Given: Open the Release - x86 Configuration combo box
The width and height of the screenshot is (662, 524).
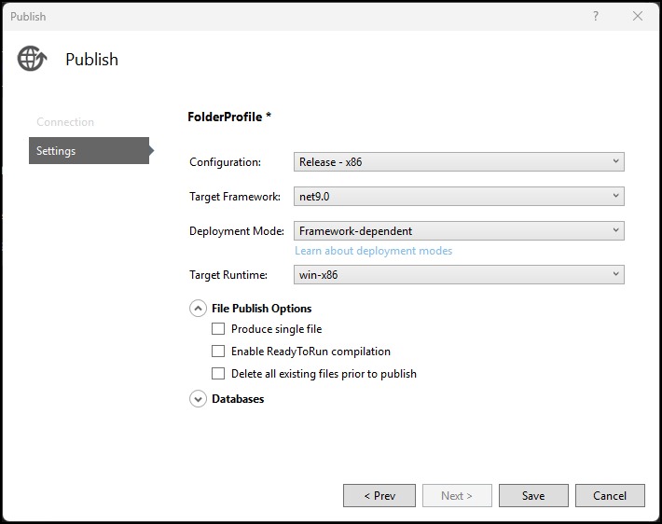Looking at the screenshot, I should 459,161.
